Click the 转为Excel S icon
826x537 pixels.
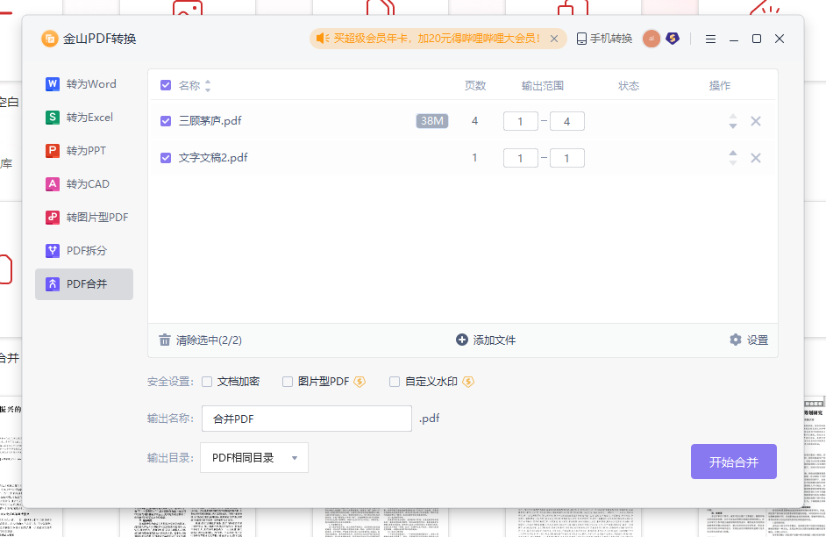(x=52, y=118)
